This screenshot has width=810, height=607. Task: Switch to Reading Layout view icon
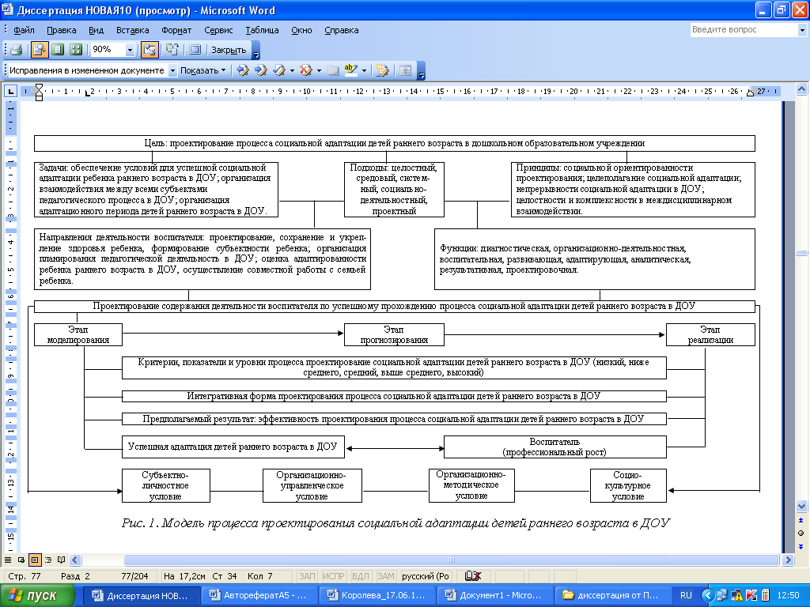coord(62,560)
